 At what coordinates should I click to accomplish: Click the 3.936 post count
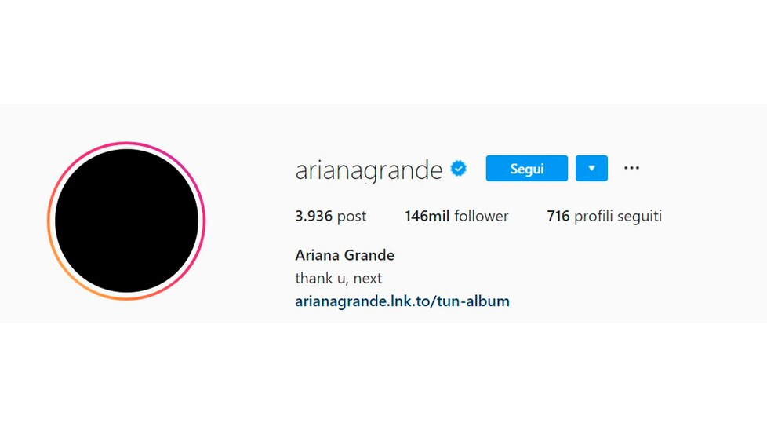click(x=331, y=216)
